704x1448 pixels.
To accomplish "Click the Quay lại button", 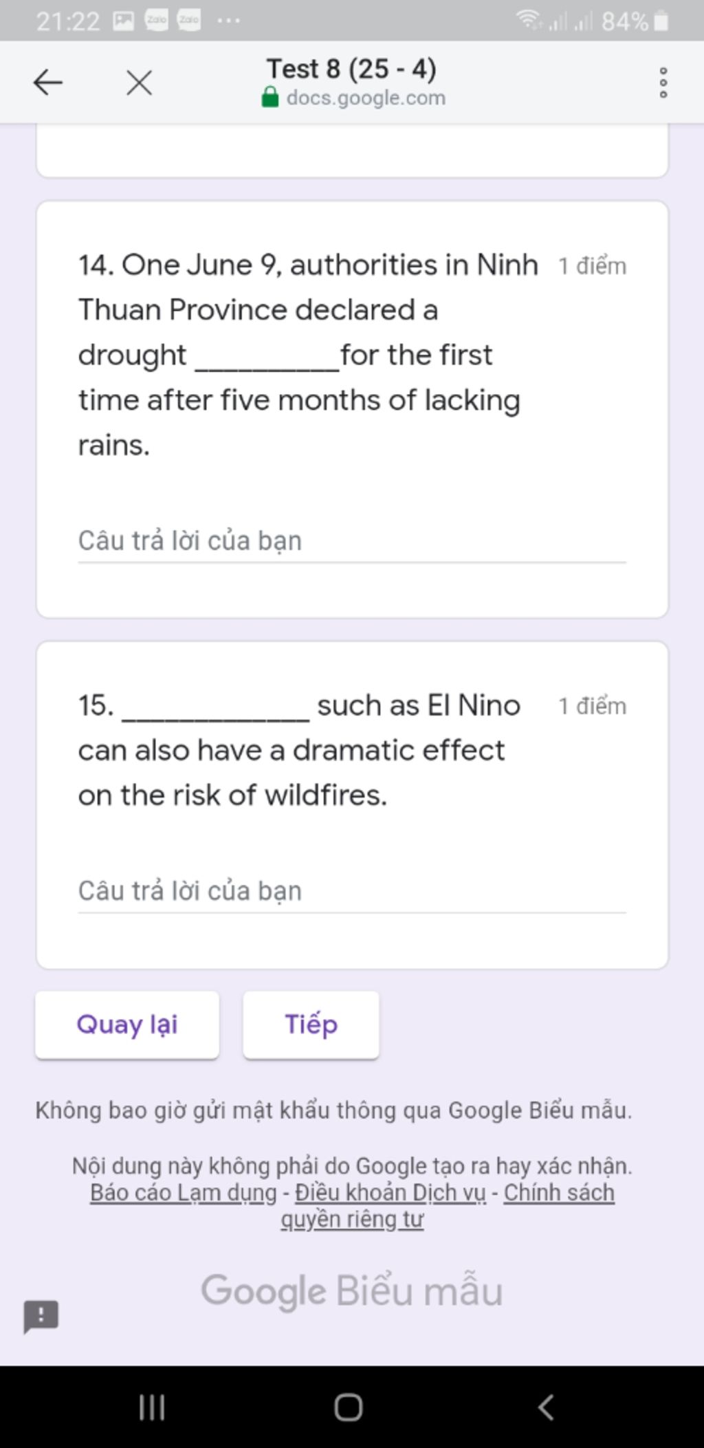I will (127, 1024).
